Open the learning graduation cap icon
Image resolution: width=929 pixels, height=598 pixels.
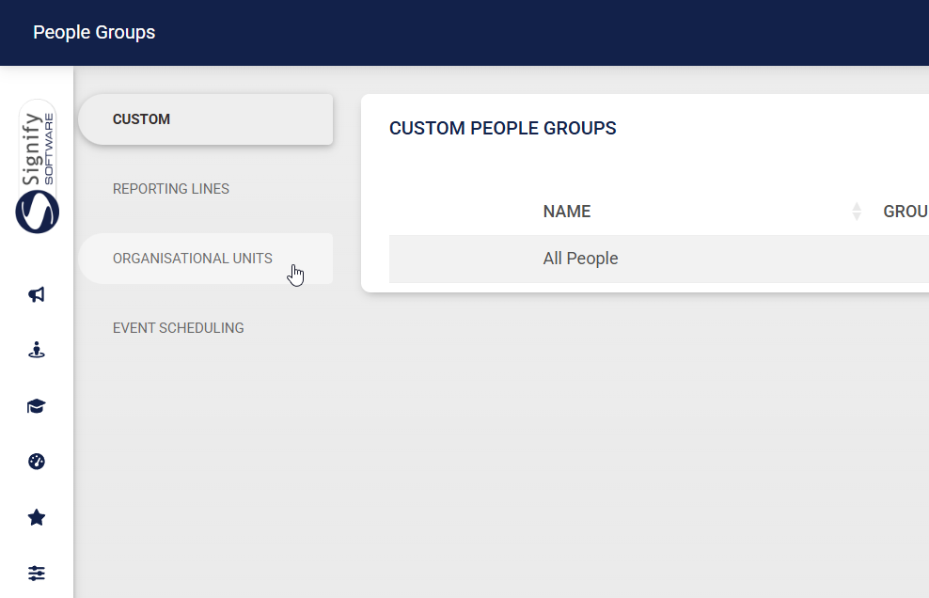(x=36, y=406)
